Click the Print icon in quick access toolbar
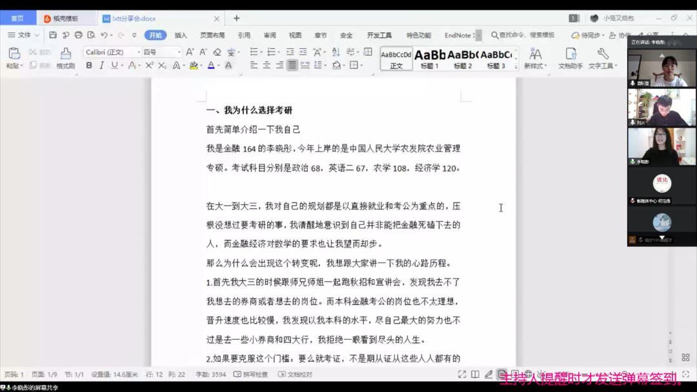Screen dimensions: 697x392 78,35
